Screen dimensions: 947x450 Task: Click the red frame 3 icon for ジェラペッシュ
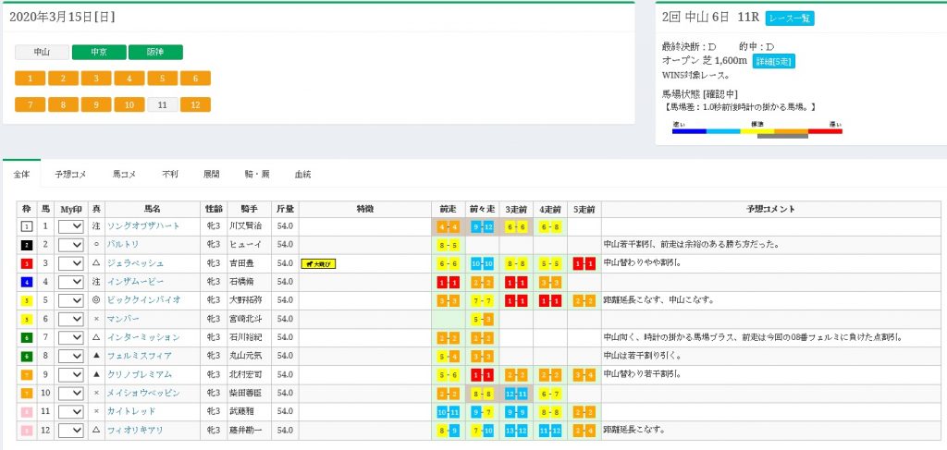point(27,263)
